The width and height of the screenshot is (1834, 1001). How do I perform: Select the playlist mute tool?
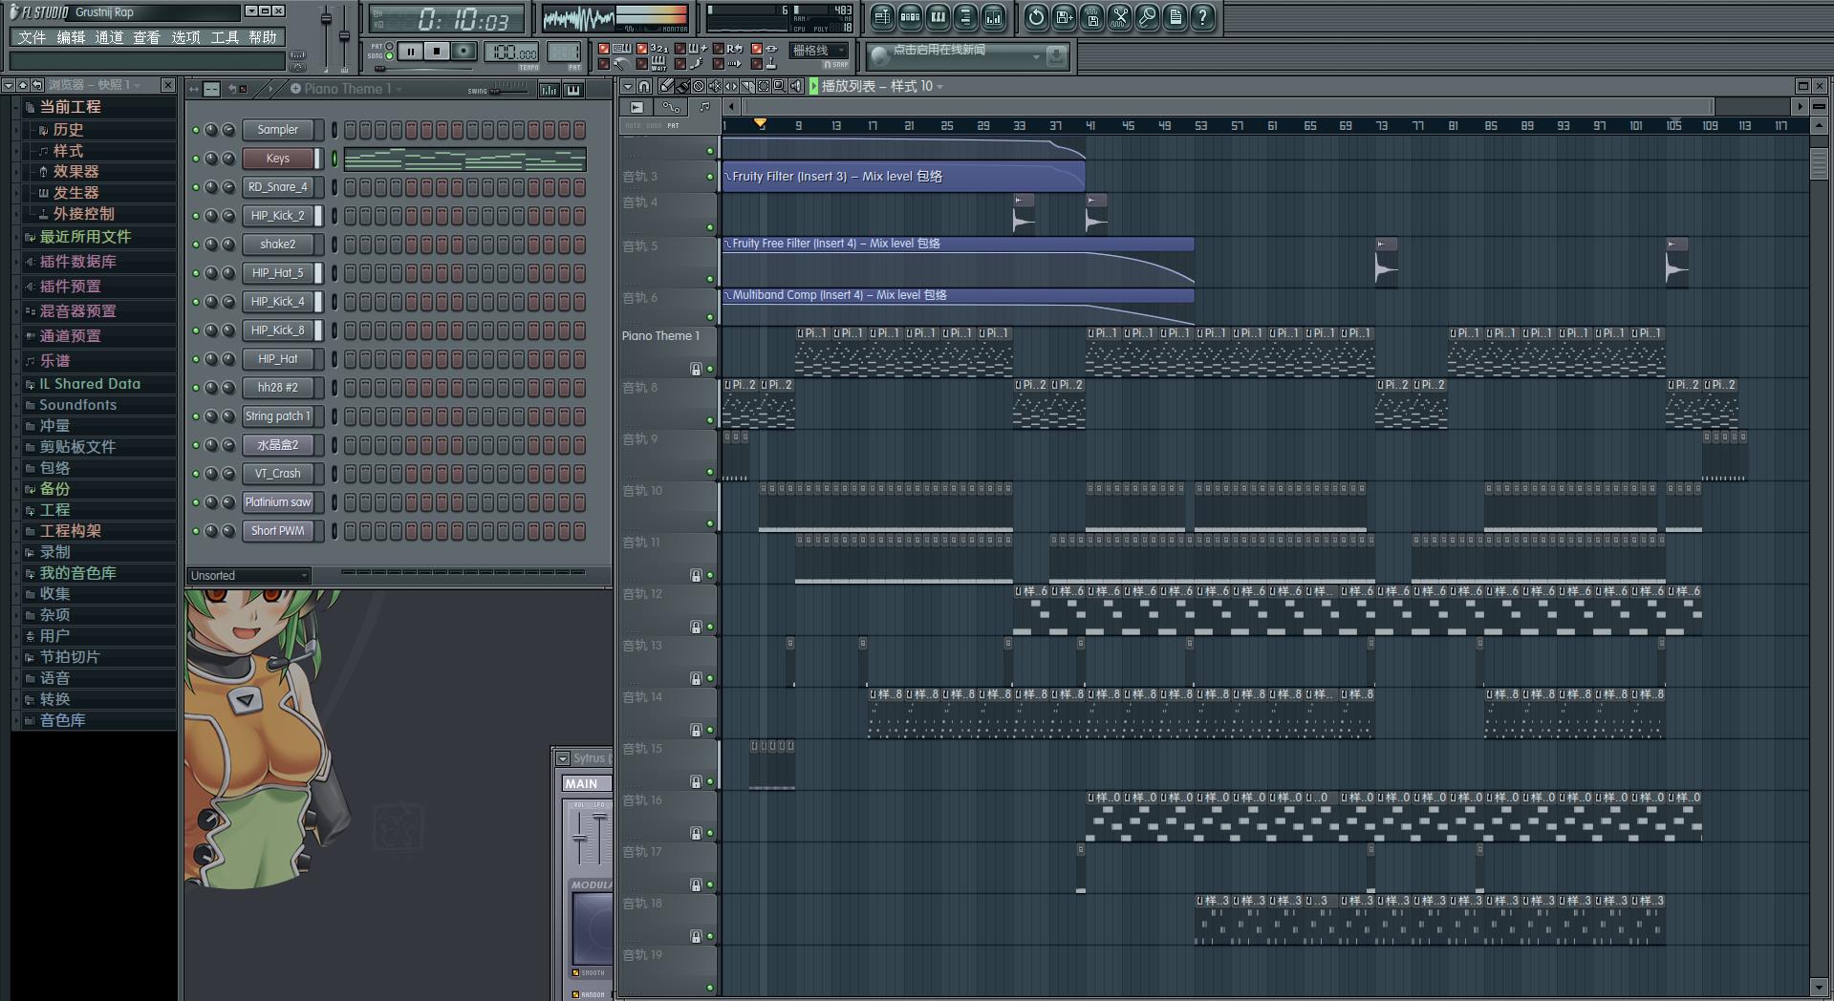715,86
